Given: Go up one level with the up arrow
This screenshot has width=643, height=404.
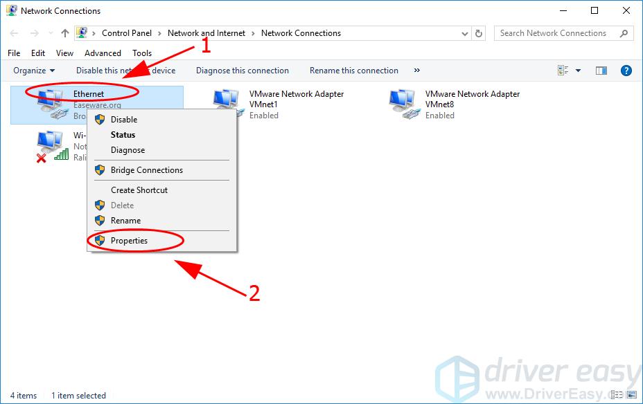Looking at the screenshot, I should tap(64, 33).
